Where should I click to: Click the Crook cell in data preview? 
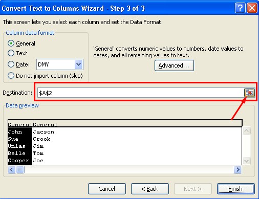[42, 139]
